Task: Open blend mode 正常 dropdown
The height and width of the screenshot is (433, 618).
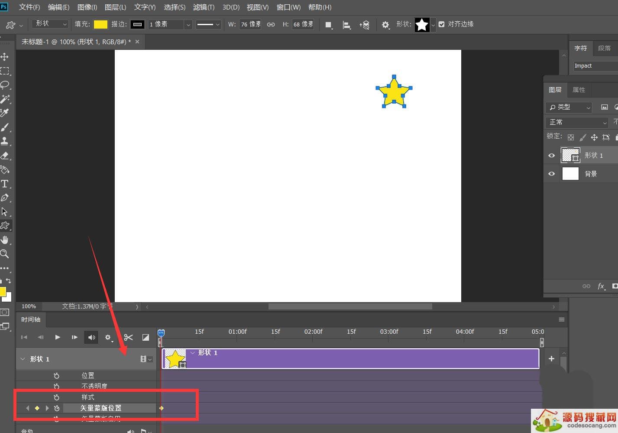Action: [577, 122]
